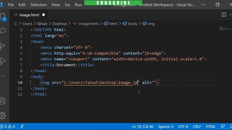This screenshot has height=130, width=232.
Task: Click the image.html breadcrumb segment
Action: click(x=86, y=23)
